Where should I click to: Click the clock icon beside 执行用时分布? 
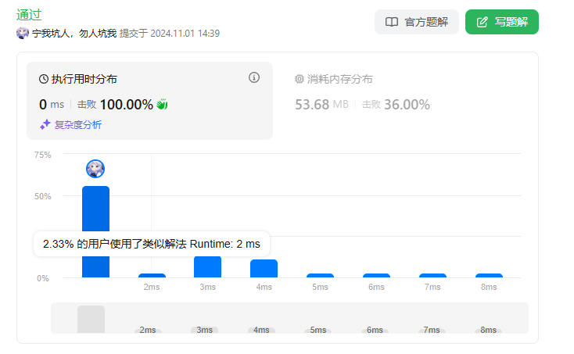coord(44,79)
